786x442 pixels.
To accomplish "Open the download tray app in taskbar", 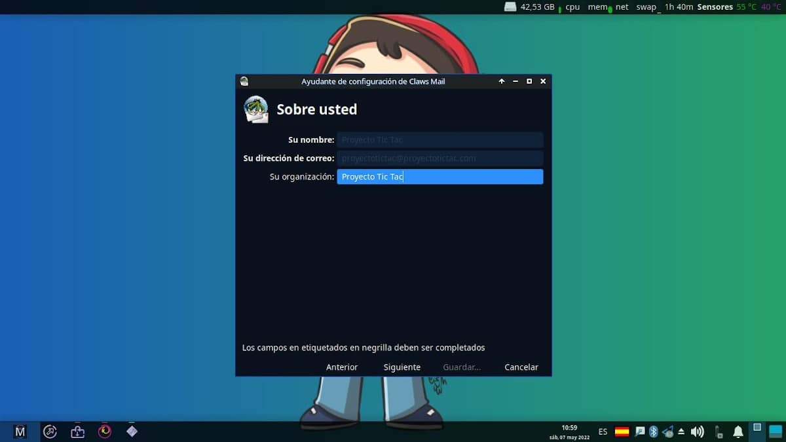I will [x=77, y=432].
